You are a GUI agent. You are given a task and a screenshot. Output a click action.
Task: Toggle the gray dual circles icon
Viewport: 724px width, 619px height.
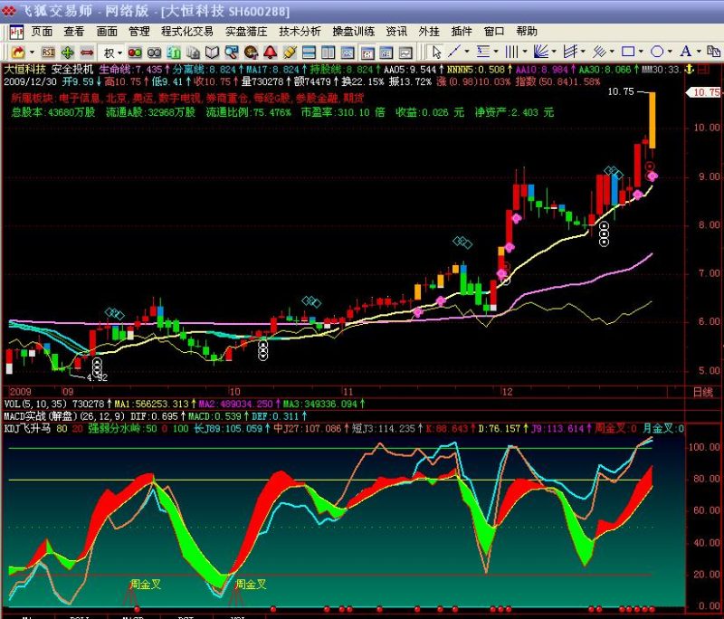(x=154, y=52)
